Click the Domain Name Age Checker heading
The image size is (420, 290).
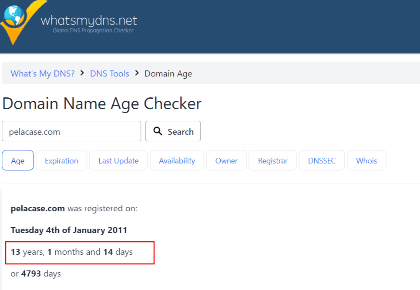102,104
